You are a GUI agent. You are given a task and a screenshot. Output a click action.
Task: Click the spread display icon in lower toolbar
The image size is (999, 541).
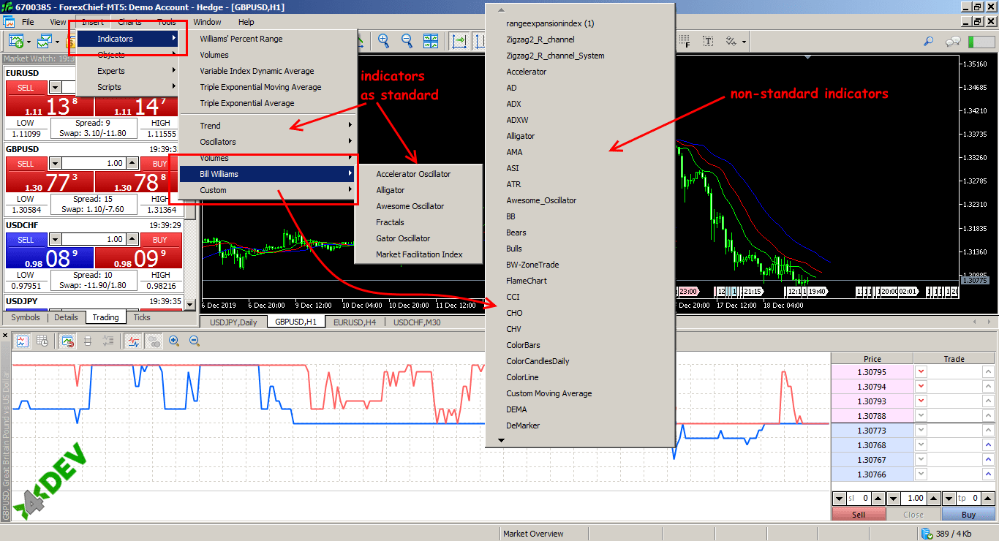click(88, 341)
